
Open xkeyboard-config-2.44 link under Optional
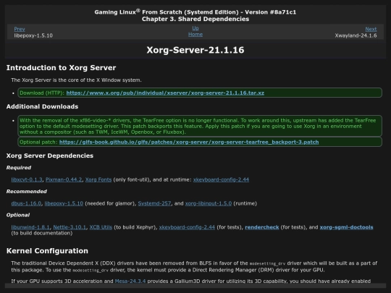click(187, 227)
